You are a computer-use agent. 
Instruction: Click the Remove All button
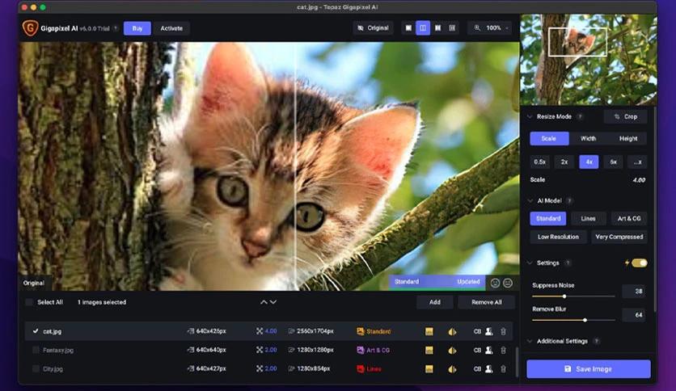coord(486,302)
